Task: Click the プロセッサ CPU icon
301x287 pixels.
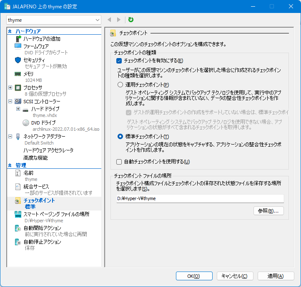Action: point(18,88)
